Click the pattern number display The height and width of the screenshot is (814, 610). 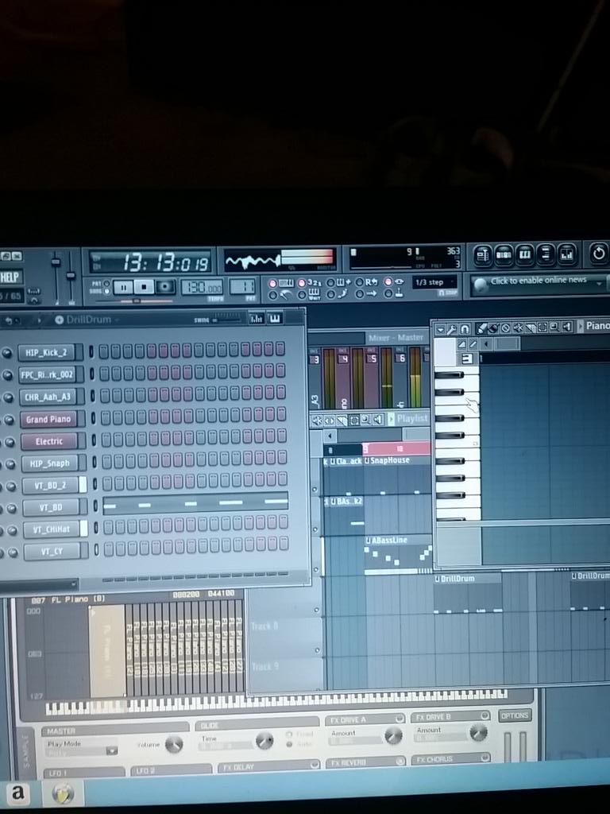241,286
